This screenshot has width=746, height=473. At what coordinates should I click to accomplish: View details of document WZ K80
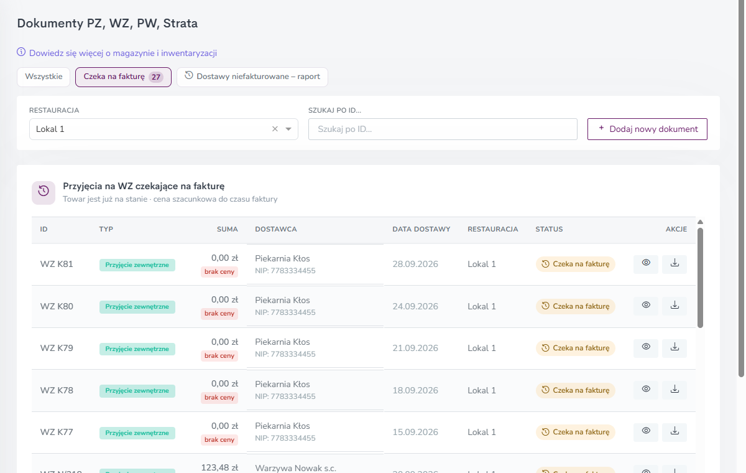click(x=646, y=306)
